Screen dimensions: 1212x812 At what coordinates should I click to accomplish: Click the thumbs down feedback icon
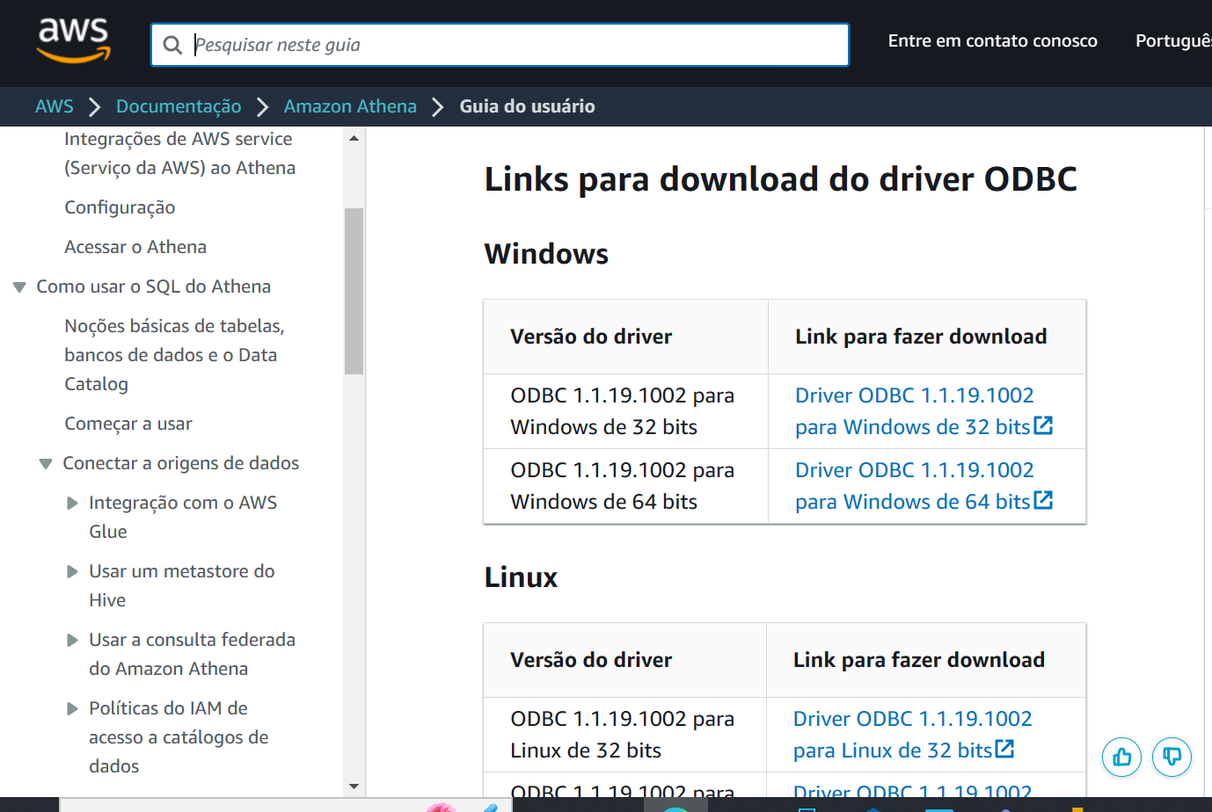click(x=1172, y=757)
